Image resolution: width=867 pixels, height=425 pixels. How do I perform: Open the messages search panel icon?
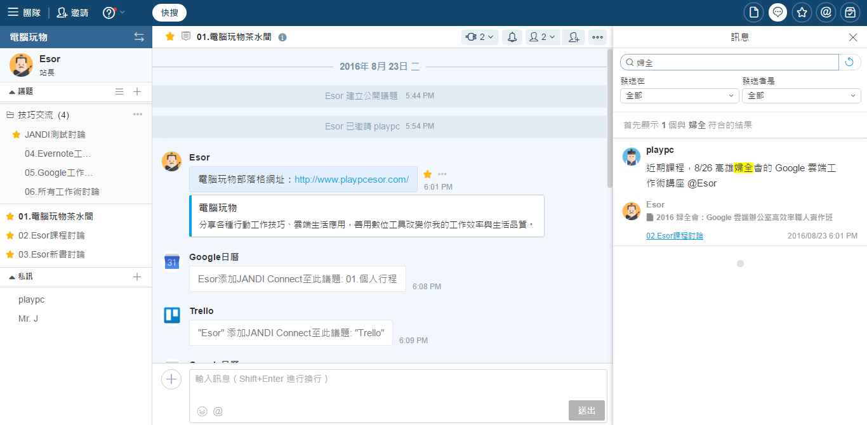pos(778,12)
